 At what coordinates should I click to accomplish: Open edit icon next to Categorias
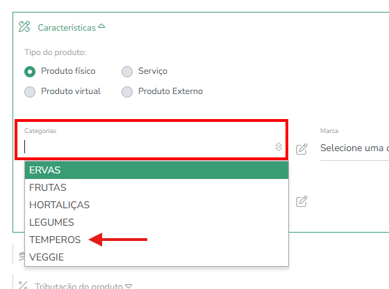point(301,149)
